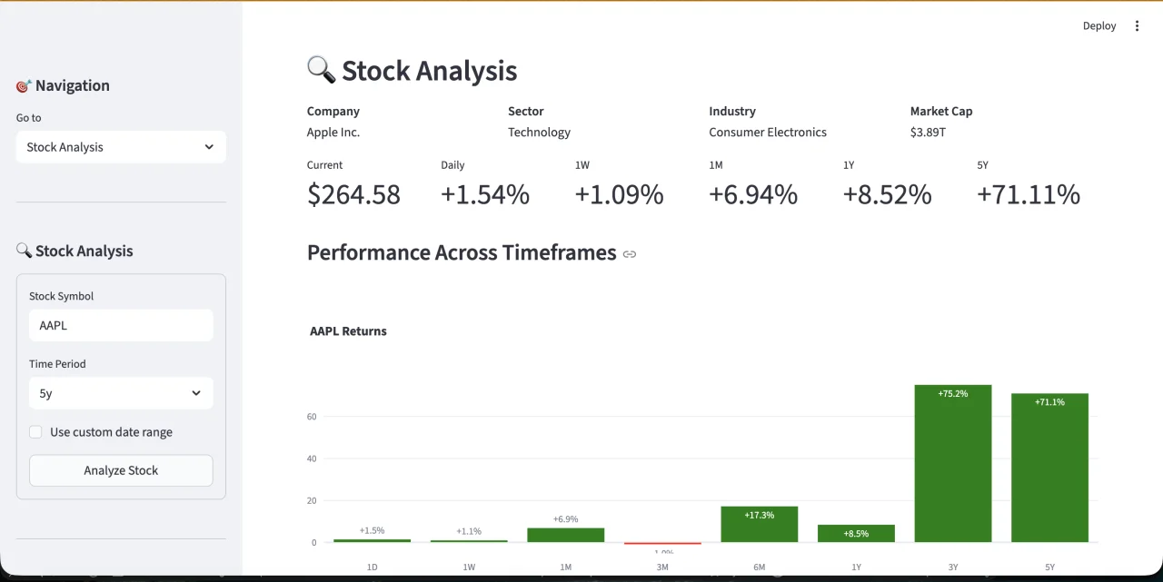Click the industry value Consumer Electronics

[768, 133]
